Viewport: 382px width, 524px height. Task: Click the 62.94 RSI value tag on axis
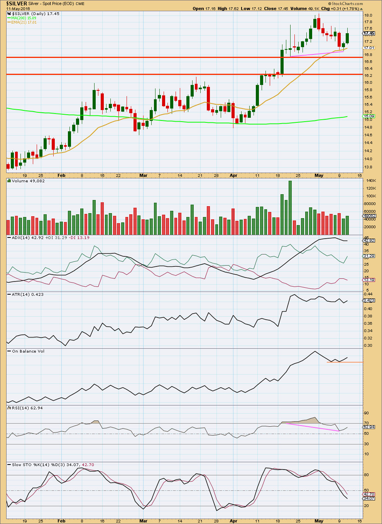coord(369,427)
